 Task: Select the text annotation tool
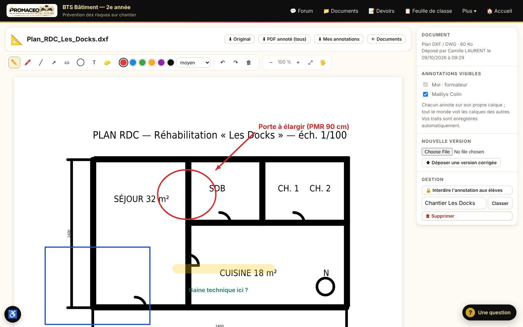(x=94, y=62)
